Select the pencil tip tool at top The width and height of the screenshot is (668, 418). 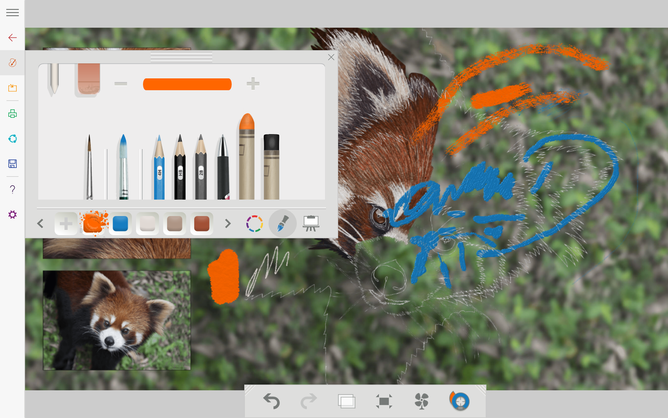(x=53, y=80)
